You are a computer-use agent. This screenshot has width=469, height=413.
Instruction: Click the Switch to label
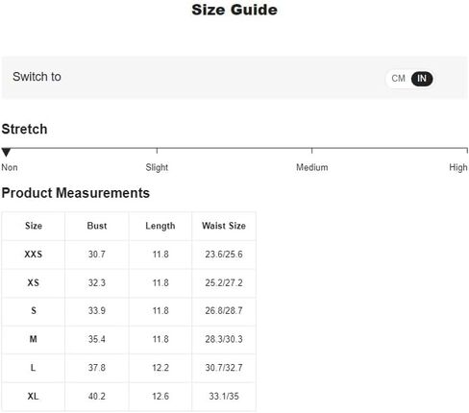coord(37,77)
